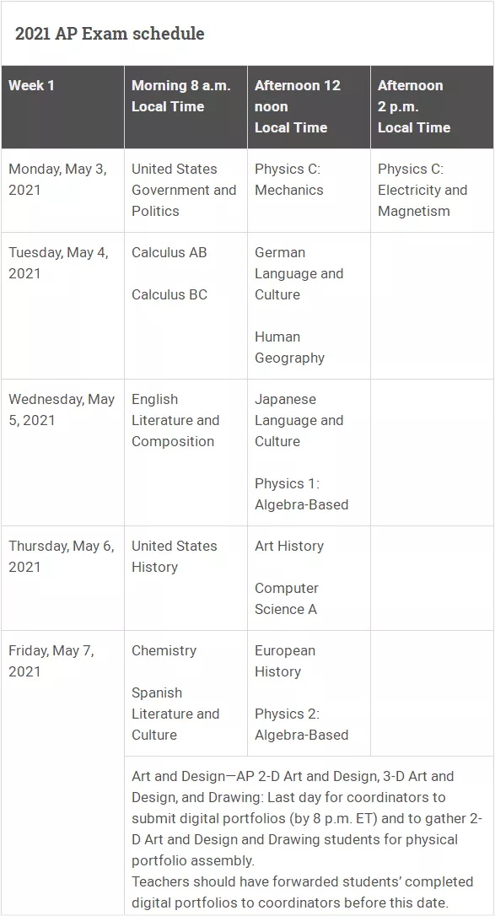Select the Monday, May 3, 2021 cell
This screenshot has height=916, width=495.
(x=62, y=191)
